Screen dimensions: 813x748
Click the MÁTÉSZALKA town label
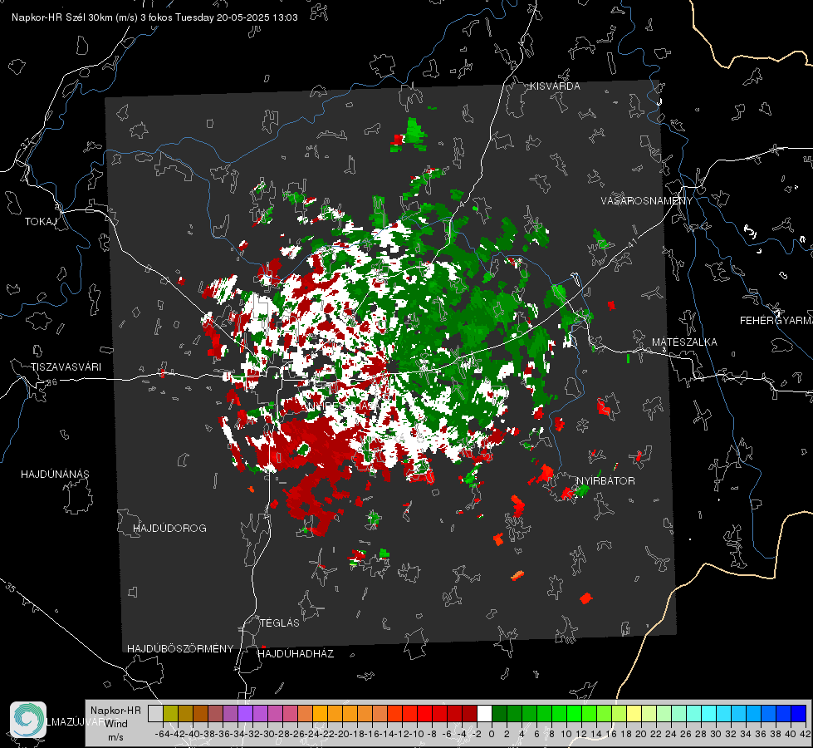tap(684, 342)
